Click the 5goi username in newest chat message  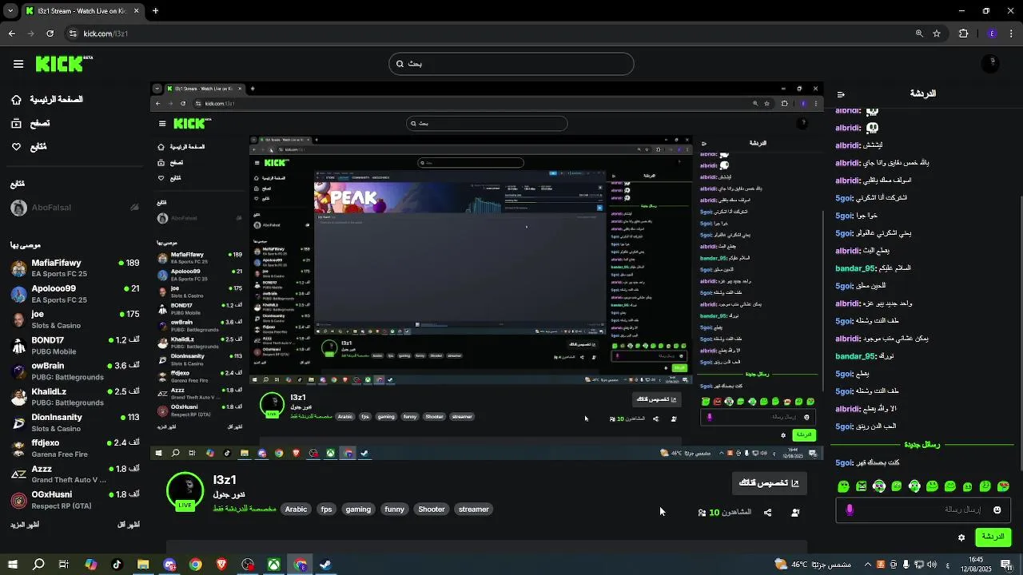[845, 462]
